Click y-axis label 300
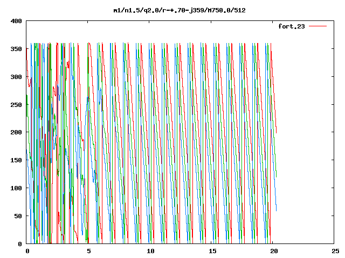 (16, 77)
